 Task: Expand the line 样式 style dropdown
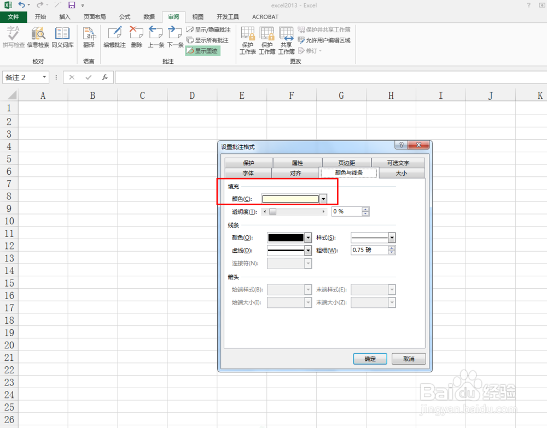[x=392, y=237]
